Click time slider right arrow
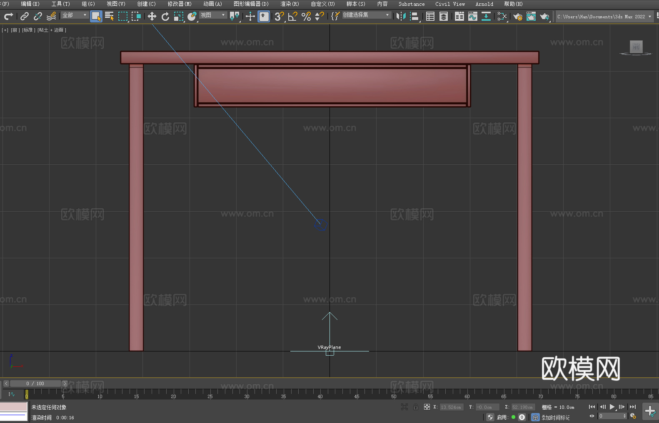This screenshot has width=659, height=423. pyautogui.click(x=65, y=383)
